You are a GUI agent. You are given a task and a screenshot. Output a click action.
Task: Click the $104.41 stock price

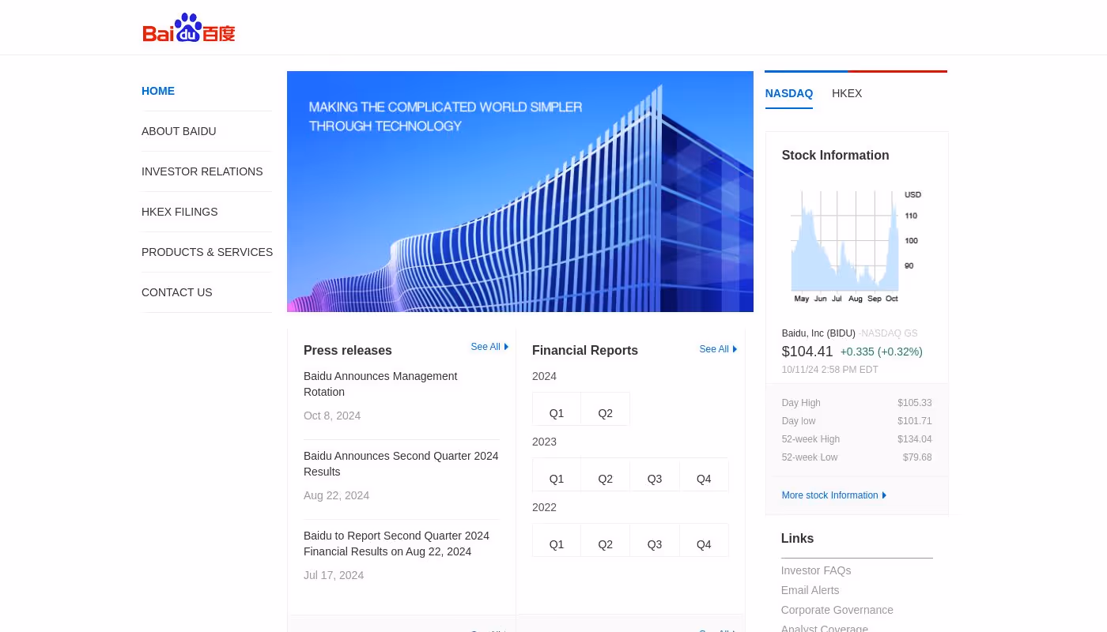click(807, 352)
